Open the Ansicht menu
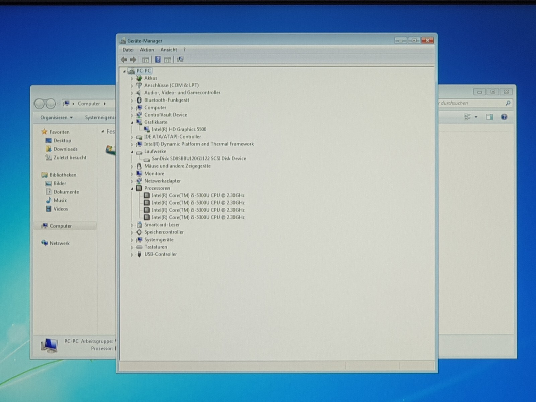The height and width of the screenshot is (402, 536). (169, 50)
